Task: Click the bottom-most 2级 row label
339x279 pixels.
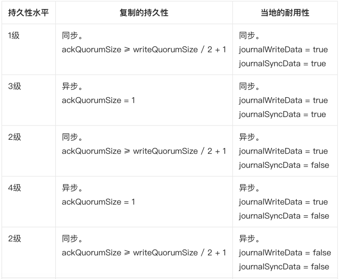Action: pyautogui.click(x=14, y=239)
